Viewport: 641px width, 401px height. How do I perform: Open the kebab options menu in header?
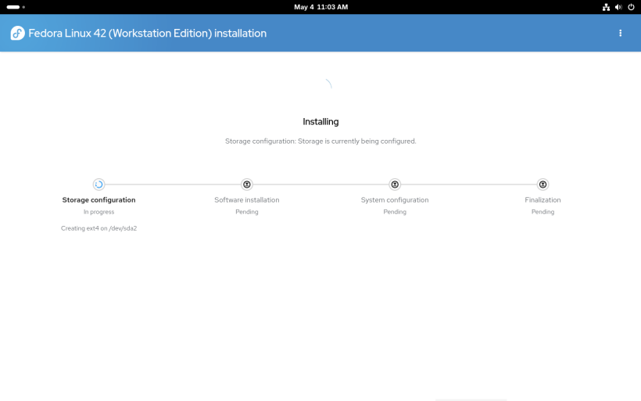tap(620, 33)
